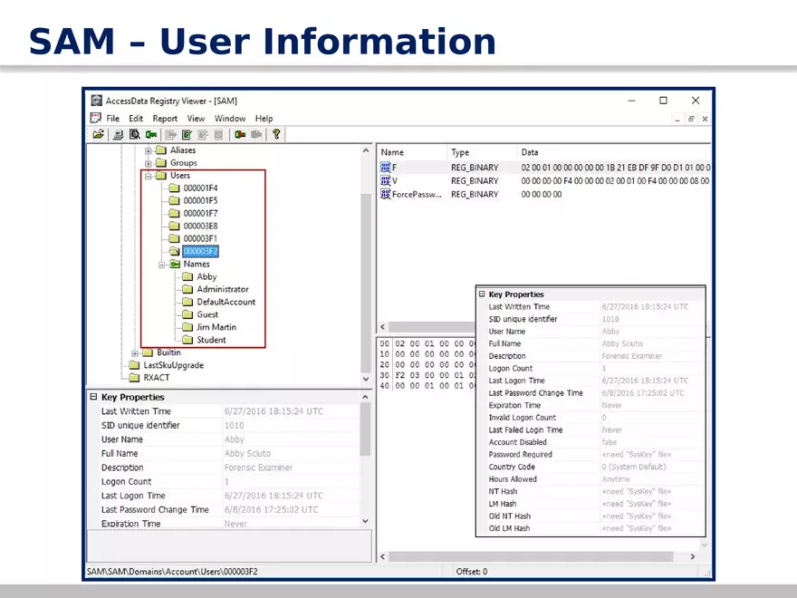Open the Report menu
This screenshot has width=797, height=598.
pyautogui.click(x=165, y=118)
